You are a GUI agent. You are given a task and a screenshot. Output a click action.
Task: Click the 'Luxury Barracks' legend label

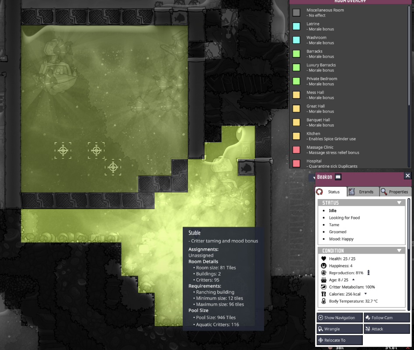(321, 65)
